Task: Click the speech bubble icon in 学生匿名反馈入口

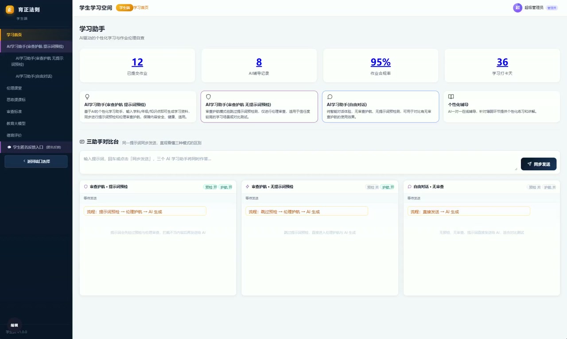Action: (x=9, y=147)
